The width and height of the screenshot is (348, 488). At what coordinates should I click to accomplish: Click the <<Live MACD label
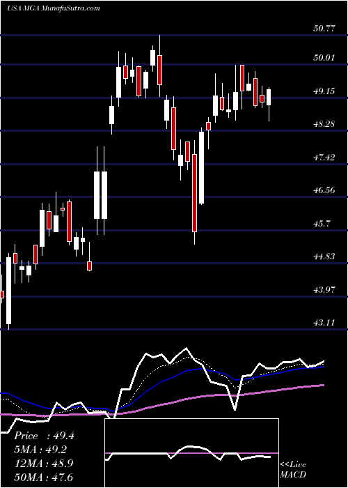pyautogui.click(x=293, y=470)
